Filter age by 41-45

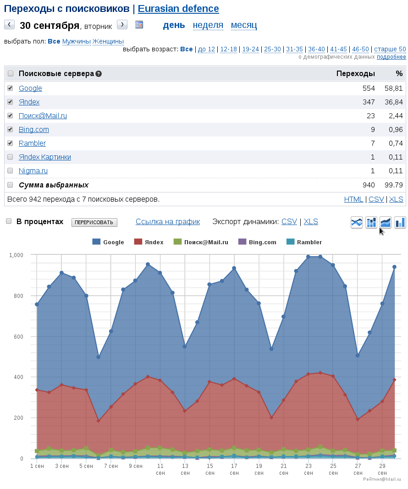coord(338,49)
